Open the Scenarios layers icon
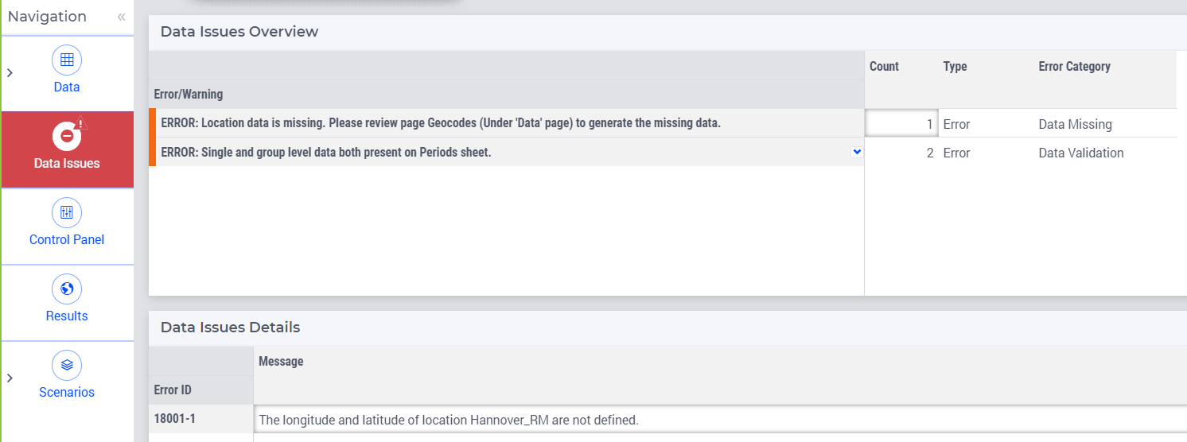The height and width of the screenshot is (442, 1187). point(67,365)
